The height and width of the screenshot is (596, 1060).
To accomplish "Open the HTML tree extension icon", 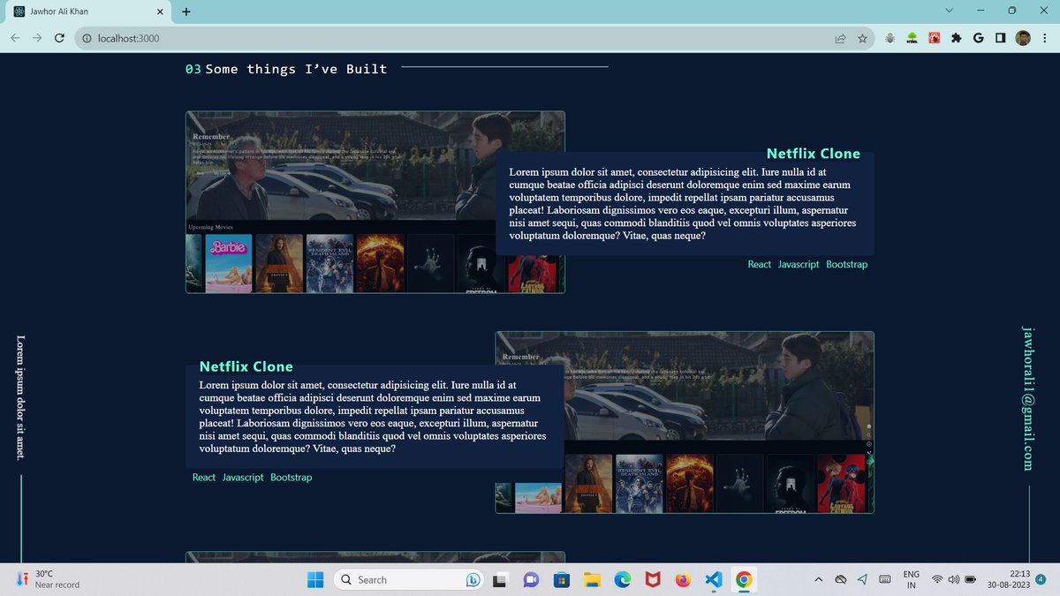I will (912, 39).
